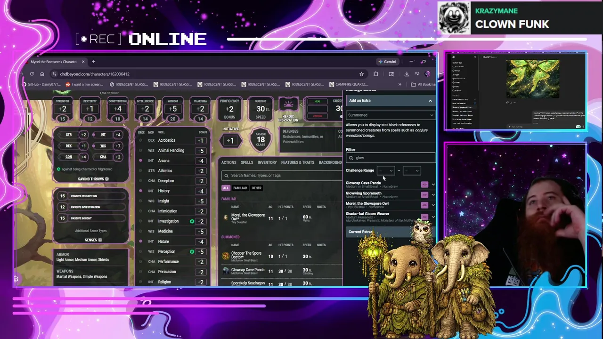603x339 pixels.
Task: Toggle Acrobatics proficiency dot
Action: (140, 140)
